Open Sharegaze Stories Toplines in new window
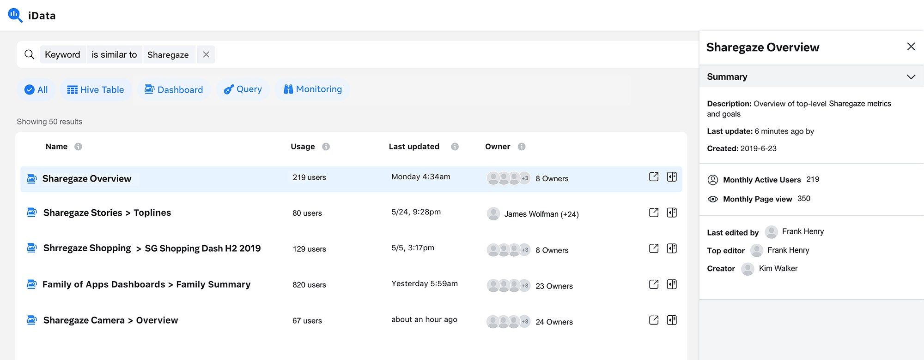Viewport: 924px width, 360px height. [654, 212]
